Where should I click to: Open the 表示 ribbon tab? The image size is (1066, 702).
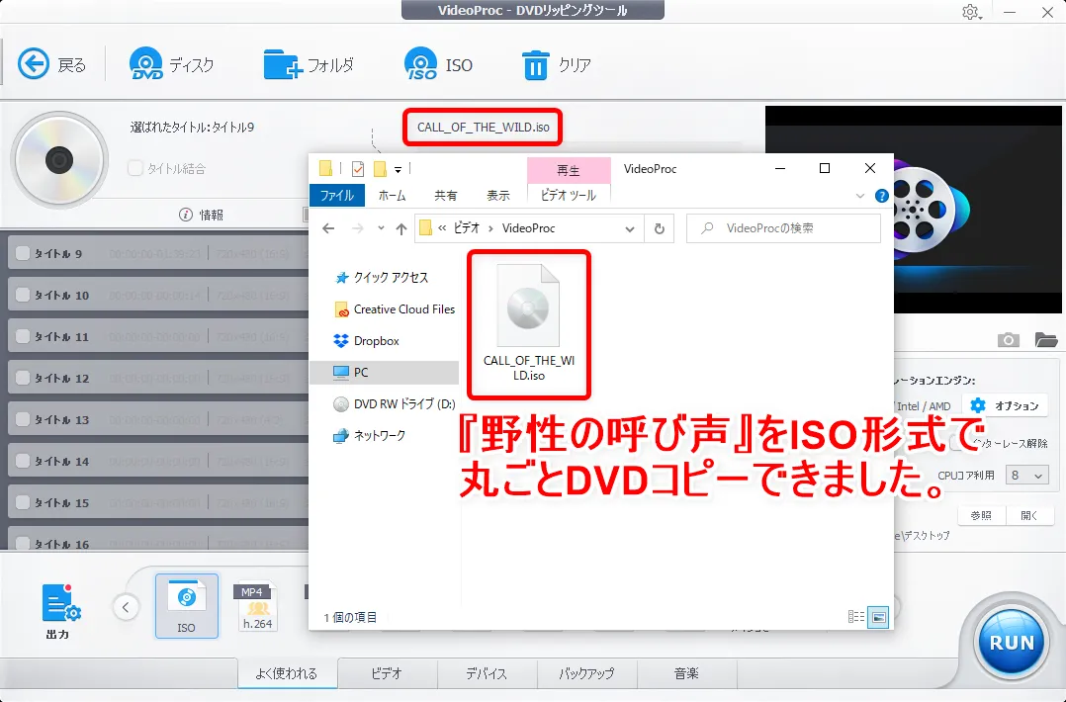(x=497, y=195)
